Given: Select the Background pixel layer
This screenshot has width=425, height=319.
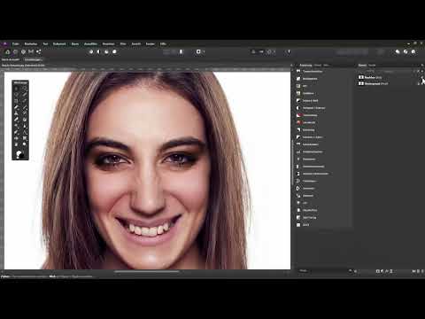Looking at the screenshot, I should [389, 83].
